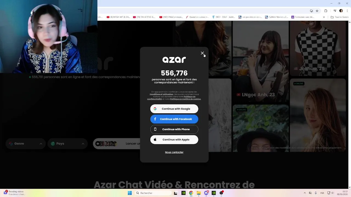This screenshot has height=197, width=351.
Task: Open the DELF - DALF bookmark
Action: (x=224, y=17)
